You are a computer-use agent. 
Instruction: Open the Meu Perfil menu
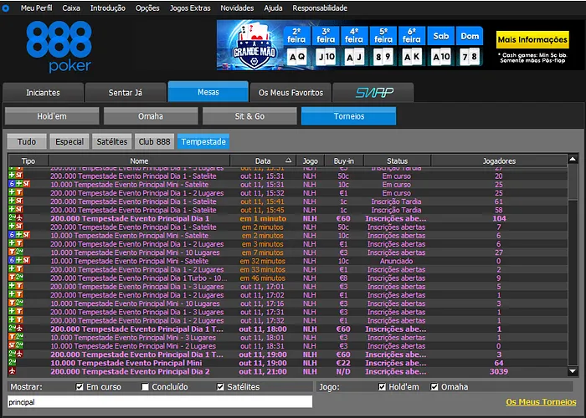click(x=36, y=8)
